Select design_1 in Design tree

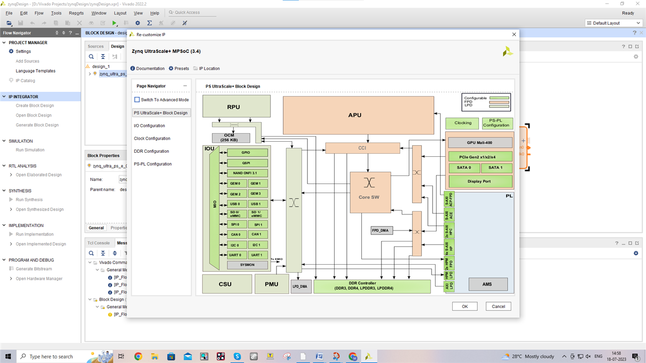(x=100, y=67)
